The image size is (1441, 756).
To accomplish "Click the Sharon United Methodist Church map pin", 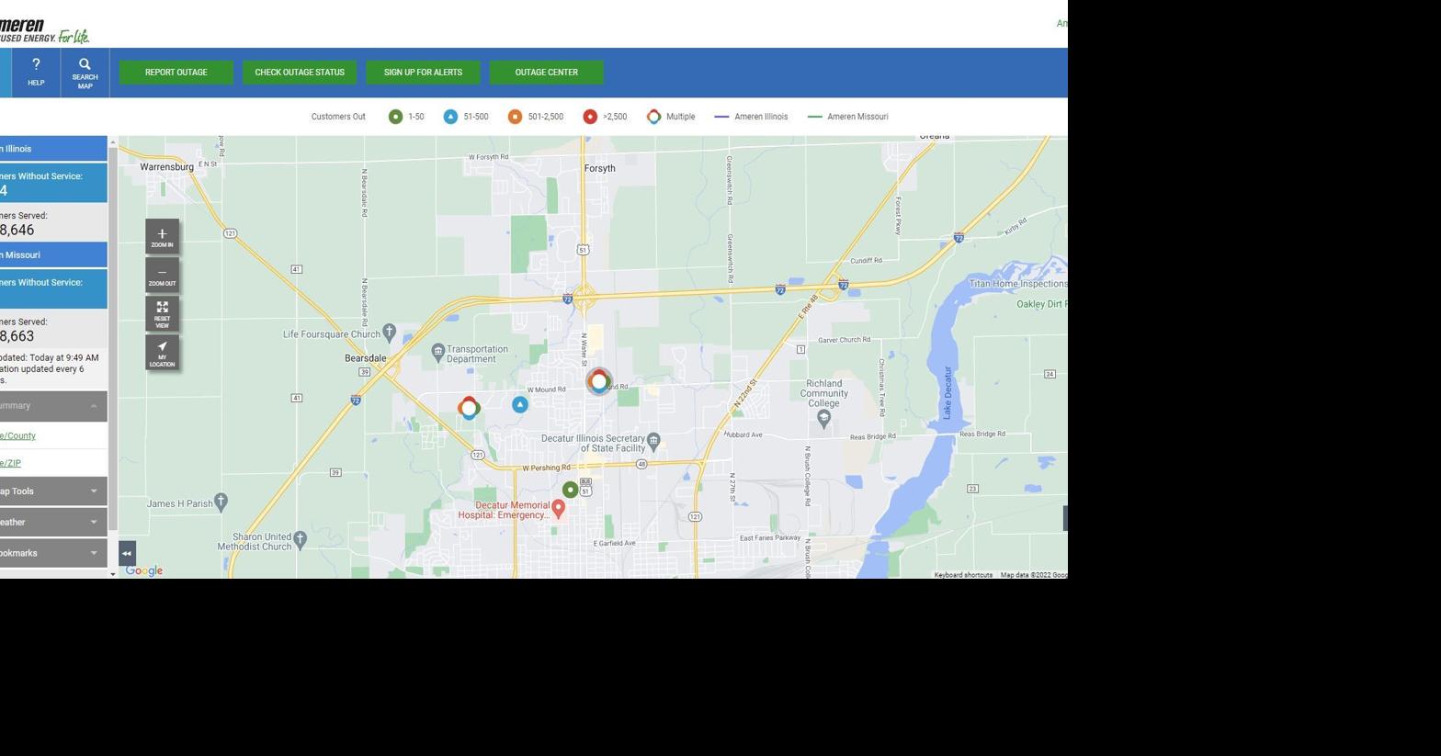I will [300, 538].
